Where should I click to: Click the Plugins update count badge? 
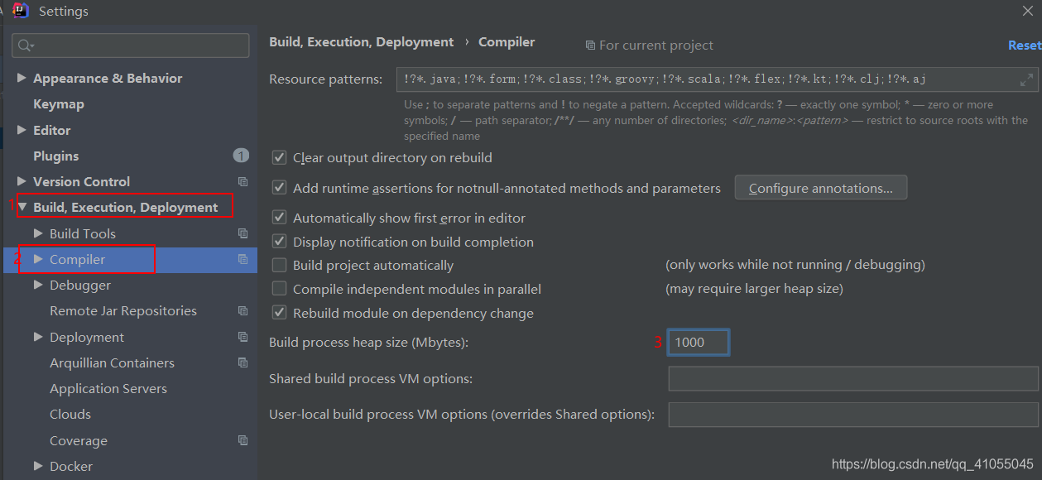(x=241, y=156)
